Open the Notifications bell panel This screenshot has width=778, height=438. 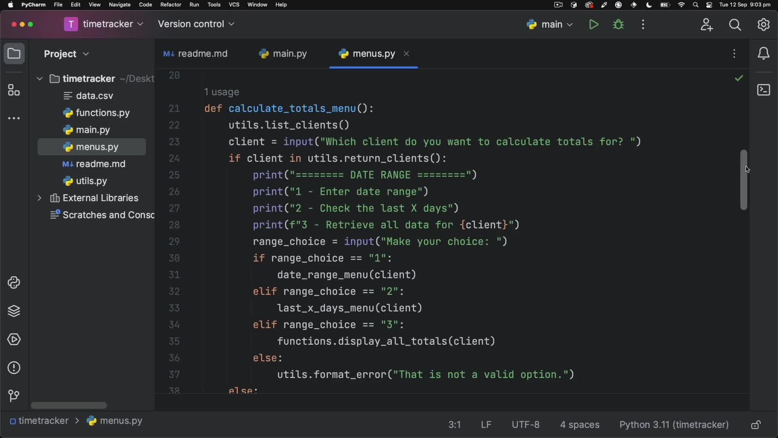763,54
